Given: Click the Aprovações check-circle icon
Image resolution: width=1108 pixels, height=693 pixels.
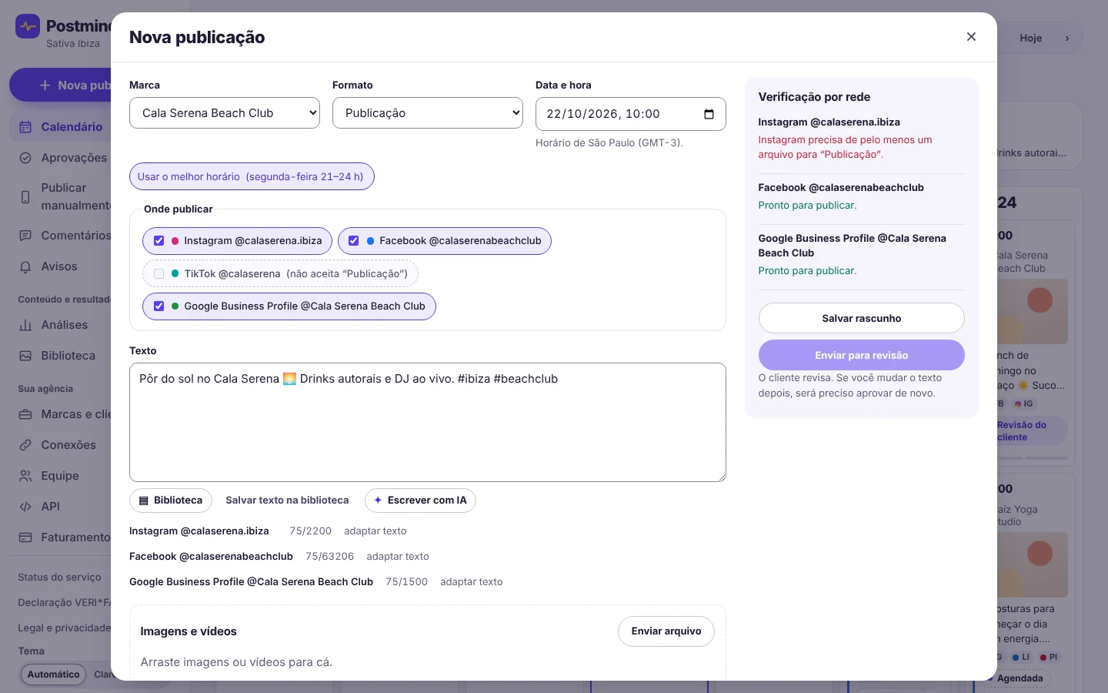Looking at the screenshot, I should coord(25,158).
